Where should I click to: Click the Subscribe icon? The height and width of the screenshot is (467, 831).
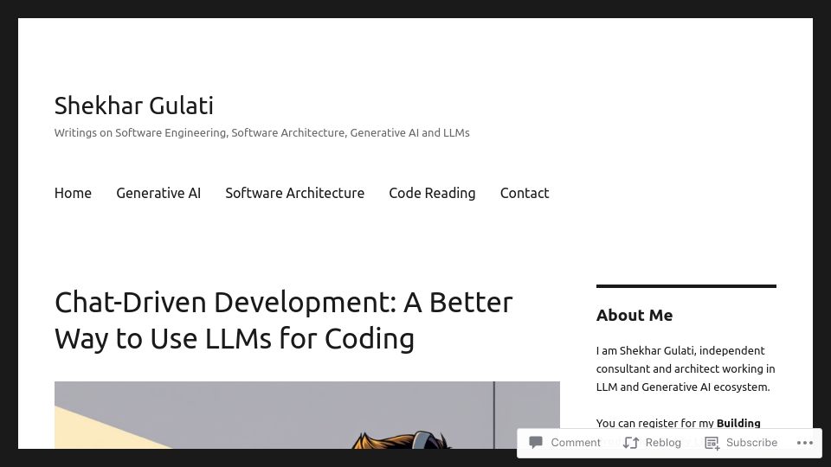tap(712, 443)
